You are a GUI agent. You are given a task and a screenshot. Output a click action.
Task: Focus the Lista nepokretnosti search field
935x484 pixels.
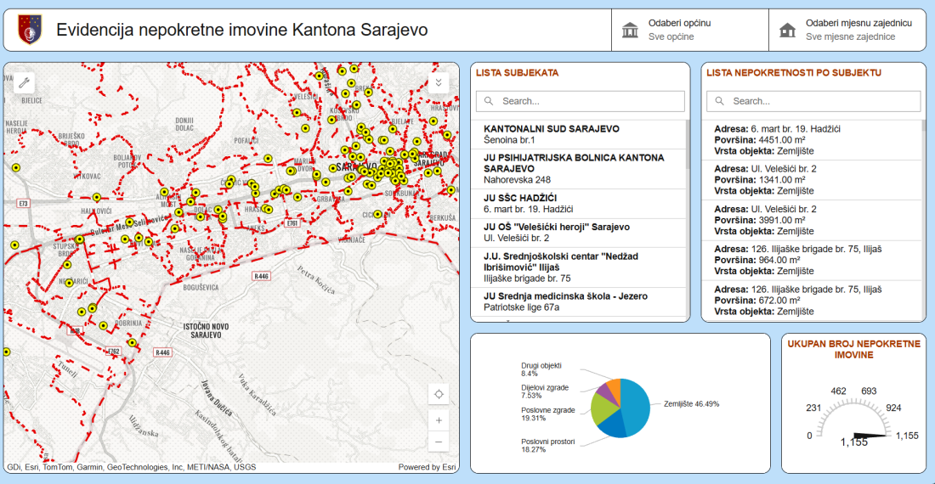pos(813,101)
